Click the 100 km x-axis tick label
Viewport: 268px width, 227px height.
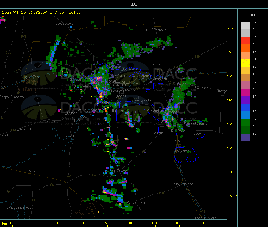click(x=154, y=223)
